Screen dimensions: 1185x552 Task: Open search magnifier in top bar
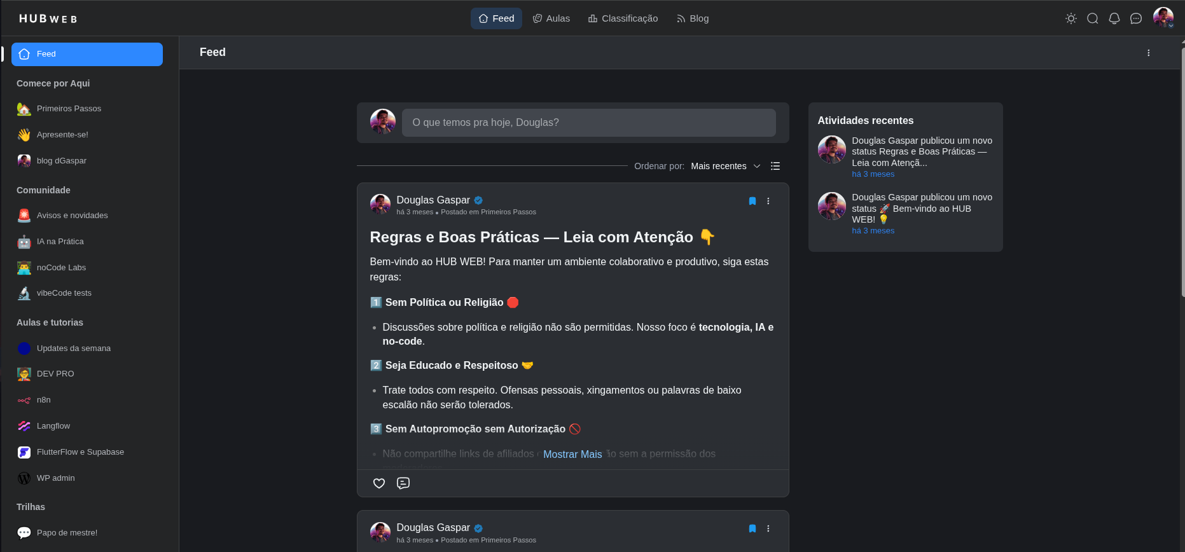1093,18
